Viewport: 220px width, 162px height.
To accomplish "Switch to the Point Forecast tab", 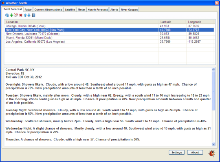I will (13, 9).
